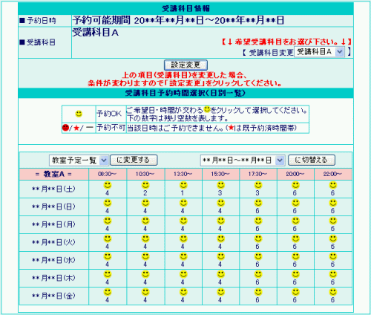
Task: Select Thursday (木) 13:30 smiley slot
Action: tap(183, 274)
